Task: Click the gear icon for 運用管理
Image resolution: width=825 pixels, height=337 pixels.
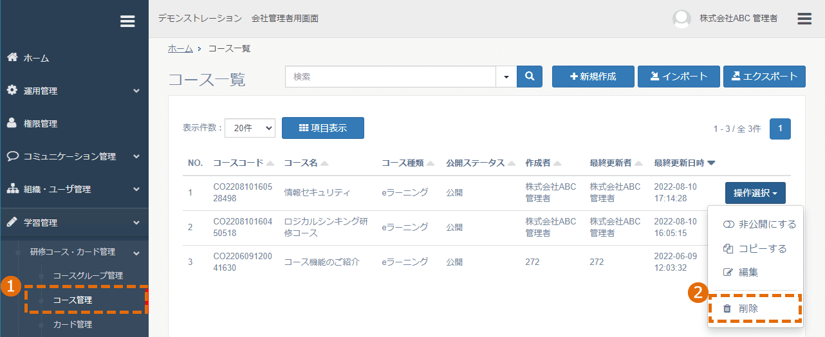Action: 12,91
